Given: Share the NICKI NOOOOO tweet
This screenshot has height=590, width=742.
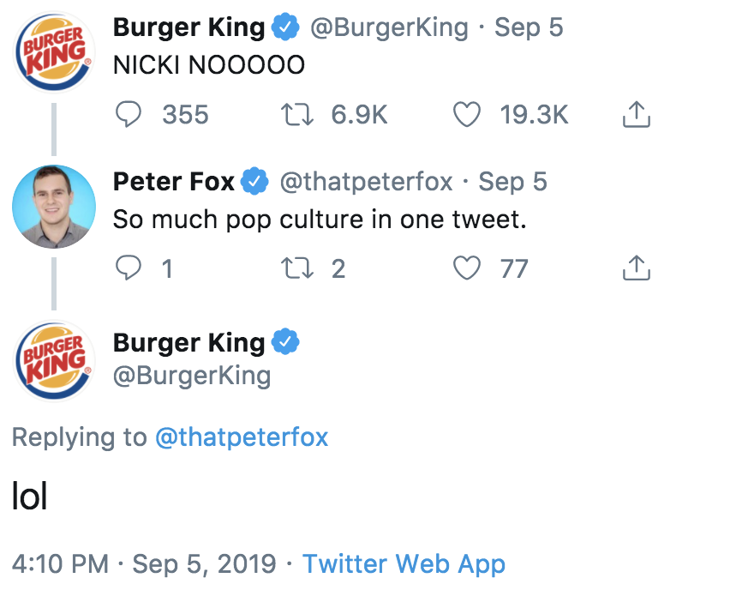Looking at the screenshot, I should tap(637, 115).
